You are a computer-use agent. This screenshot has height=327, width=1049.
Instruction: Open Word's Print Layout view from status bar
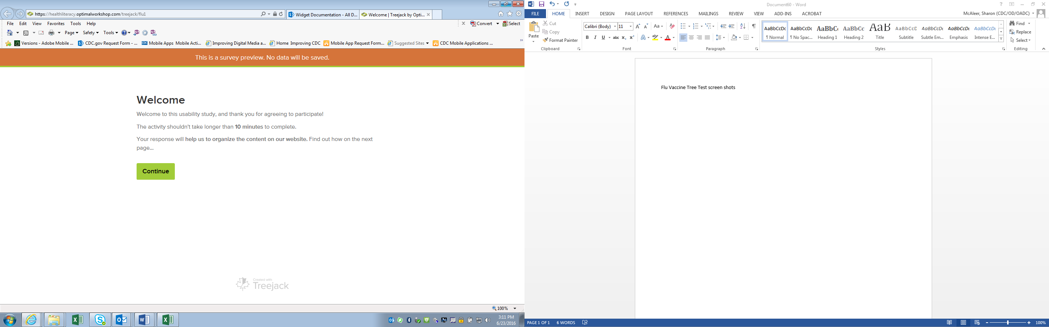coord(963,323)
